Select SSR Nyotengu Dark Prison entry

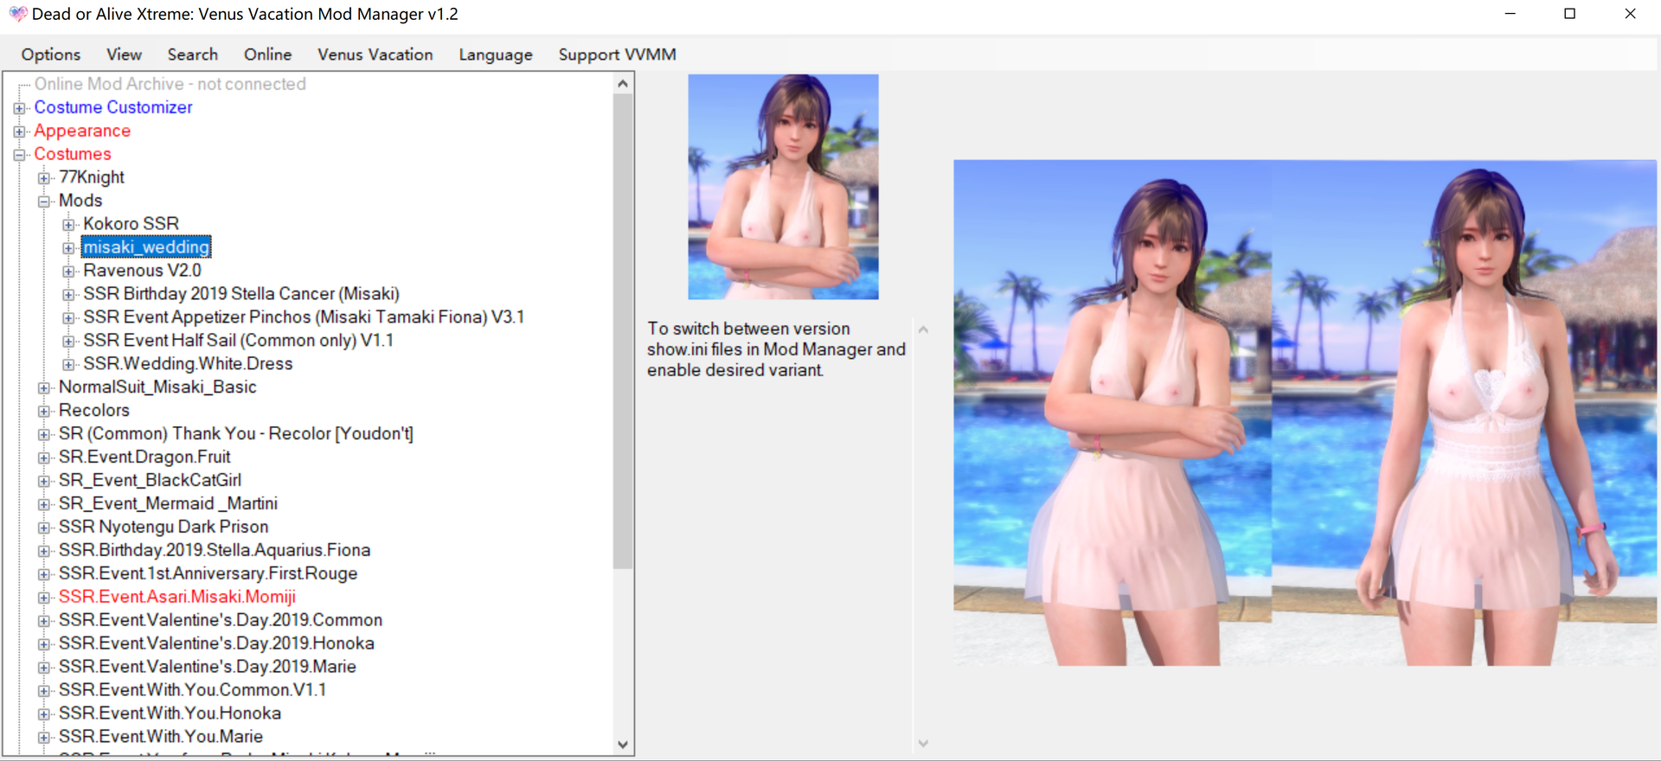pos(164,528)
